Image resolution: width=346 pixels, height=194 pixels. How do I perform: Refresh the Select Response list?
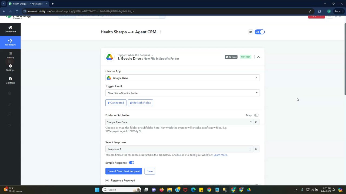(x=256, y=149)
